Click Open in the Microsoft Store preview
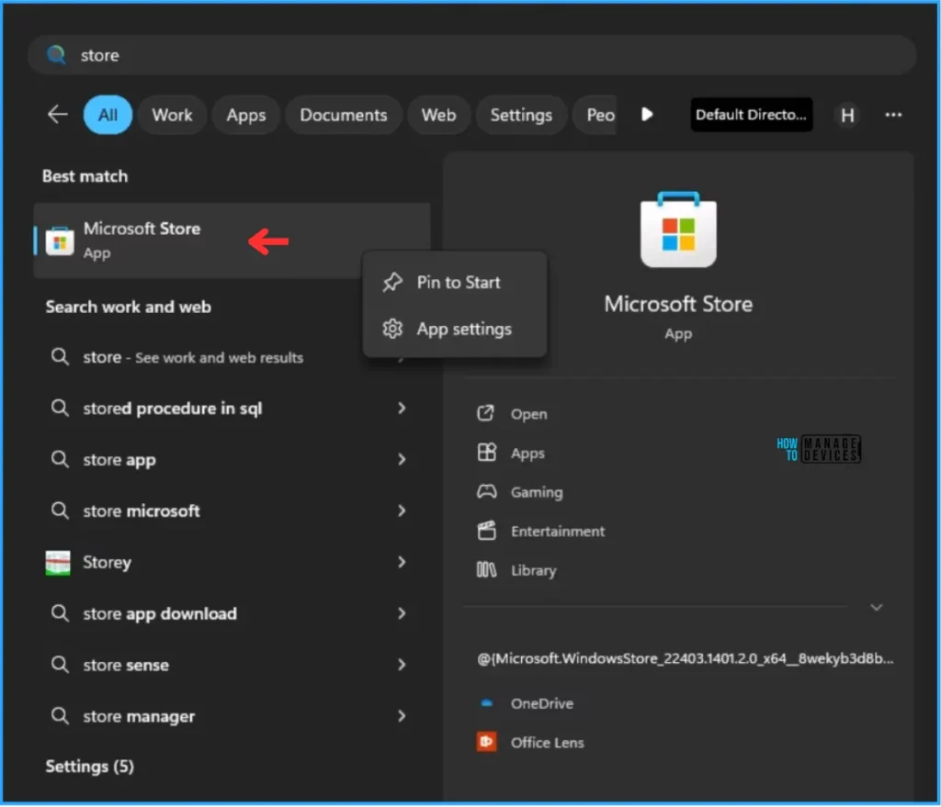 point(528,414)
